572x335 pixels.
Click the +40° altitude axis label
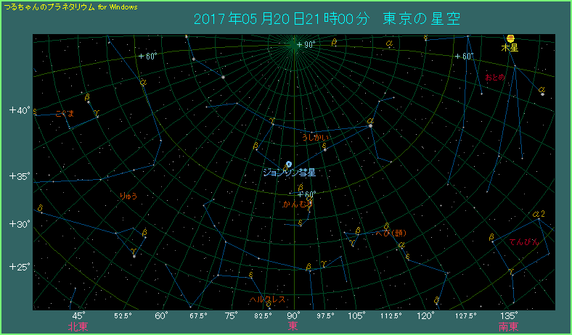pyautogui.click(x=19, y=110)
